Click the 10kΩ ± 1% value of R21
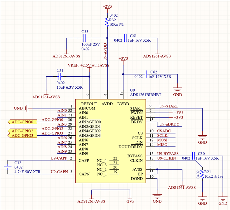This screenshot has width=230, height=210. click(x=214, y=176)
